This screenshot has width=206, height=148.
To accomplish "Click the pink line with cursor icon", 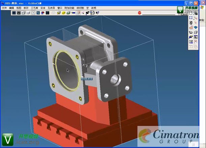I will pos(83,13).
